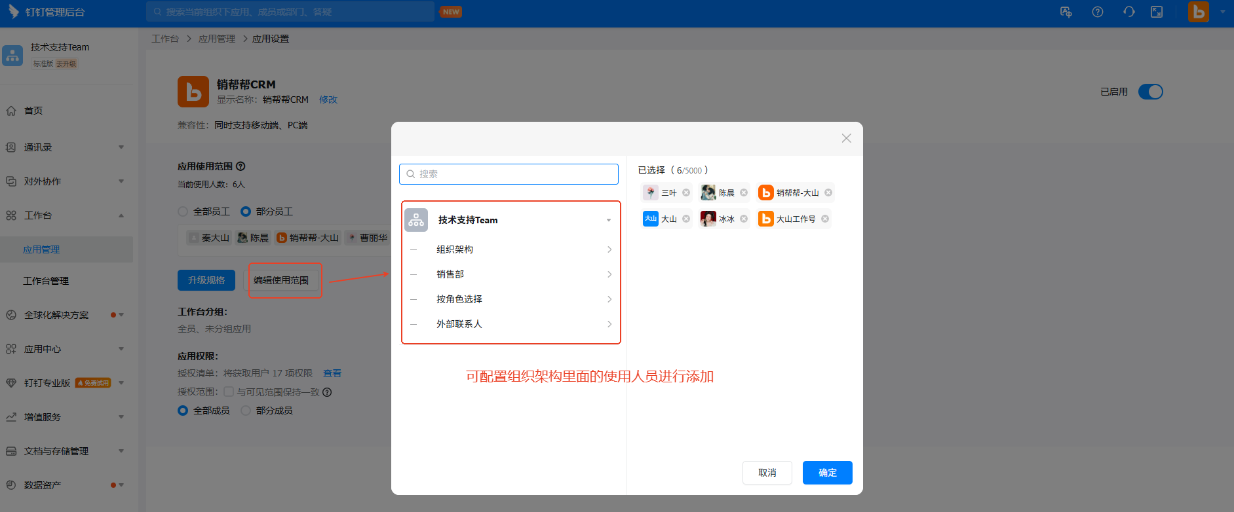1234x512 pixels.
Task: Click the 首页 home icon
Action: pos(11,111)
